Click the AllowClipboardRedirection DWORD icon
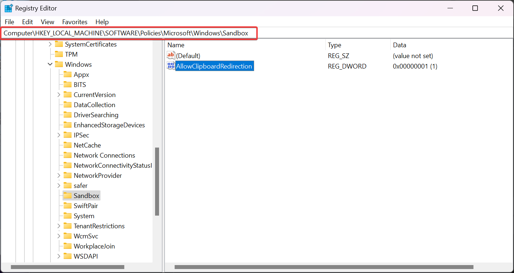The image size is (514, 273). tap(171, 66)
